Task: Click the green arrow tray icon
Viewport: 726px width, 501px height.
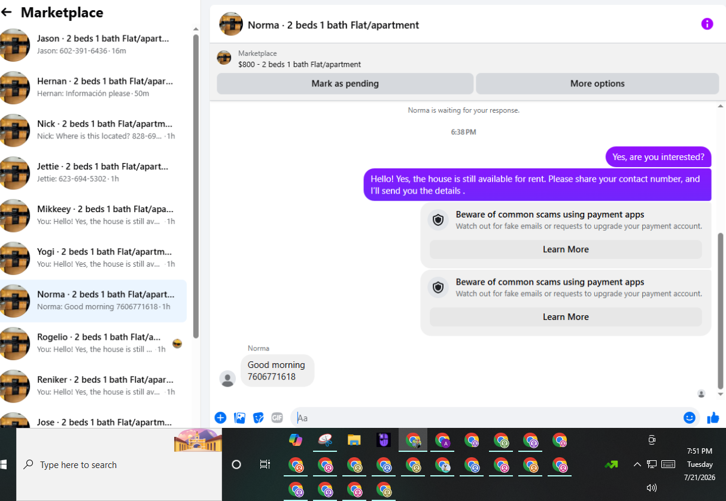Action: point(611,464)
